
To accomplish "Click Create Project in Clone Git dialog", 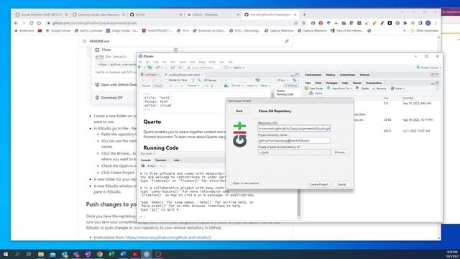I will 319,184.
